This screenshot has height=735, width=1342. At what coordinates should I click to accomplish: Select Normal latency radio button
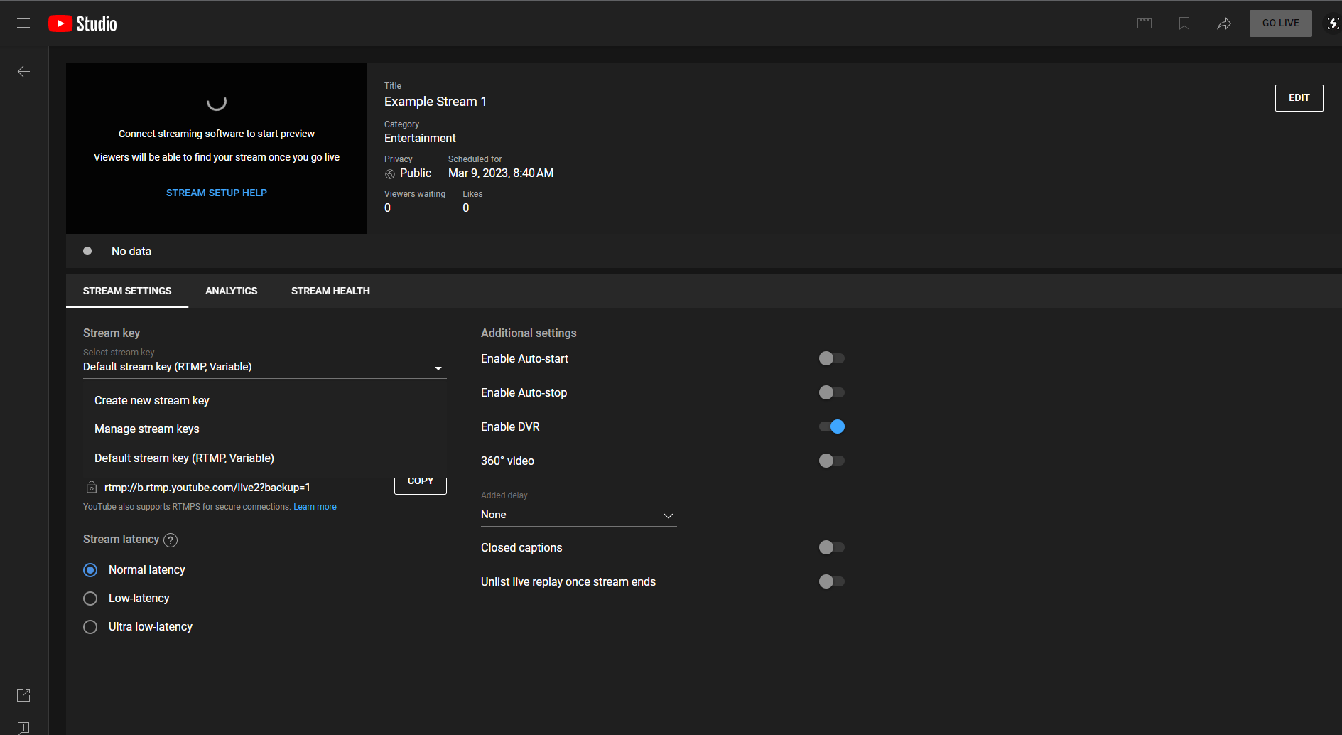[90, 570]
